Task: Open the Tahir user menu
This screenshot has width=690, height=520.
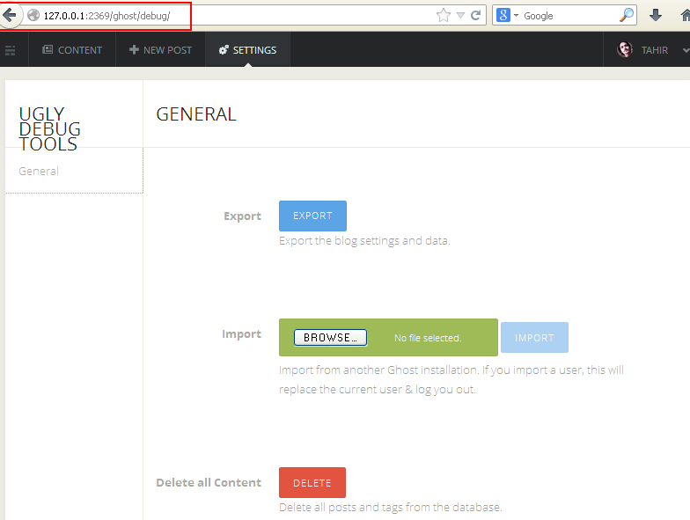Action: [x=654, y=50]
